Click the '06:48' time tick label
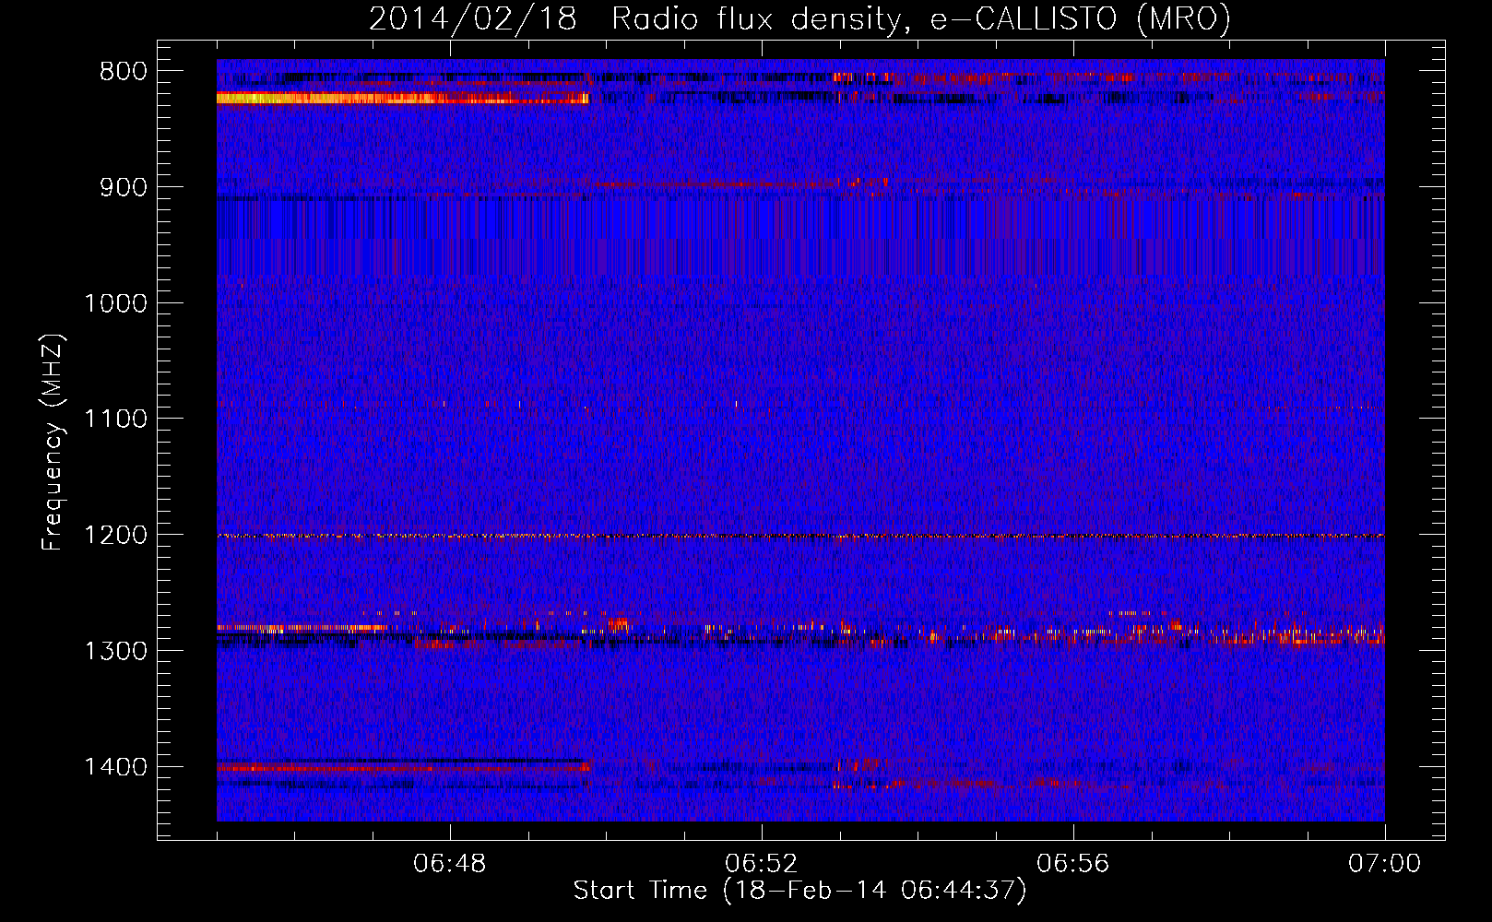The width and height of the screenshot is (1492, 922). pos(450,864)
